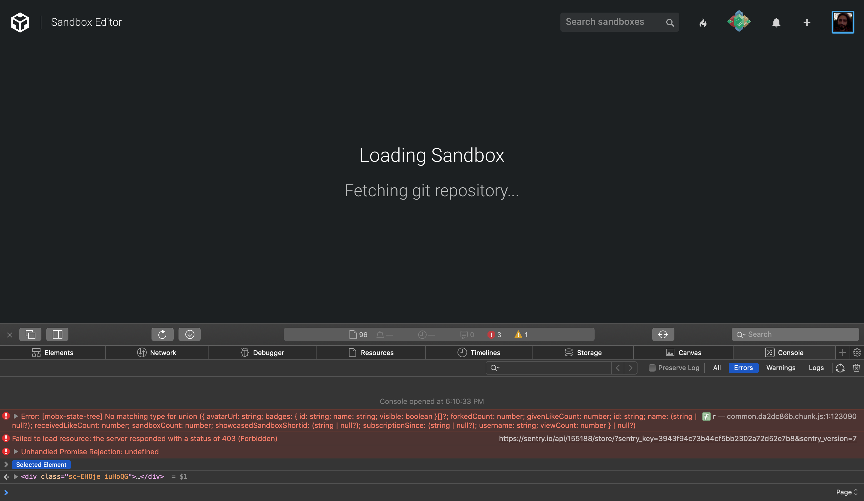Click the colorful diamond badge icon
The width and height of the screenshot is (864, 501).
[x=739, y=22]
